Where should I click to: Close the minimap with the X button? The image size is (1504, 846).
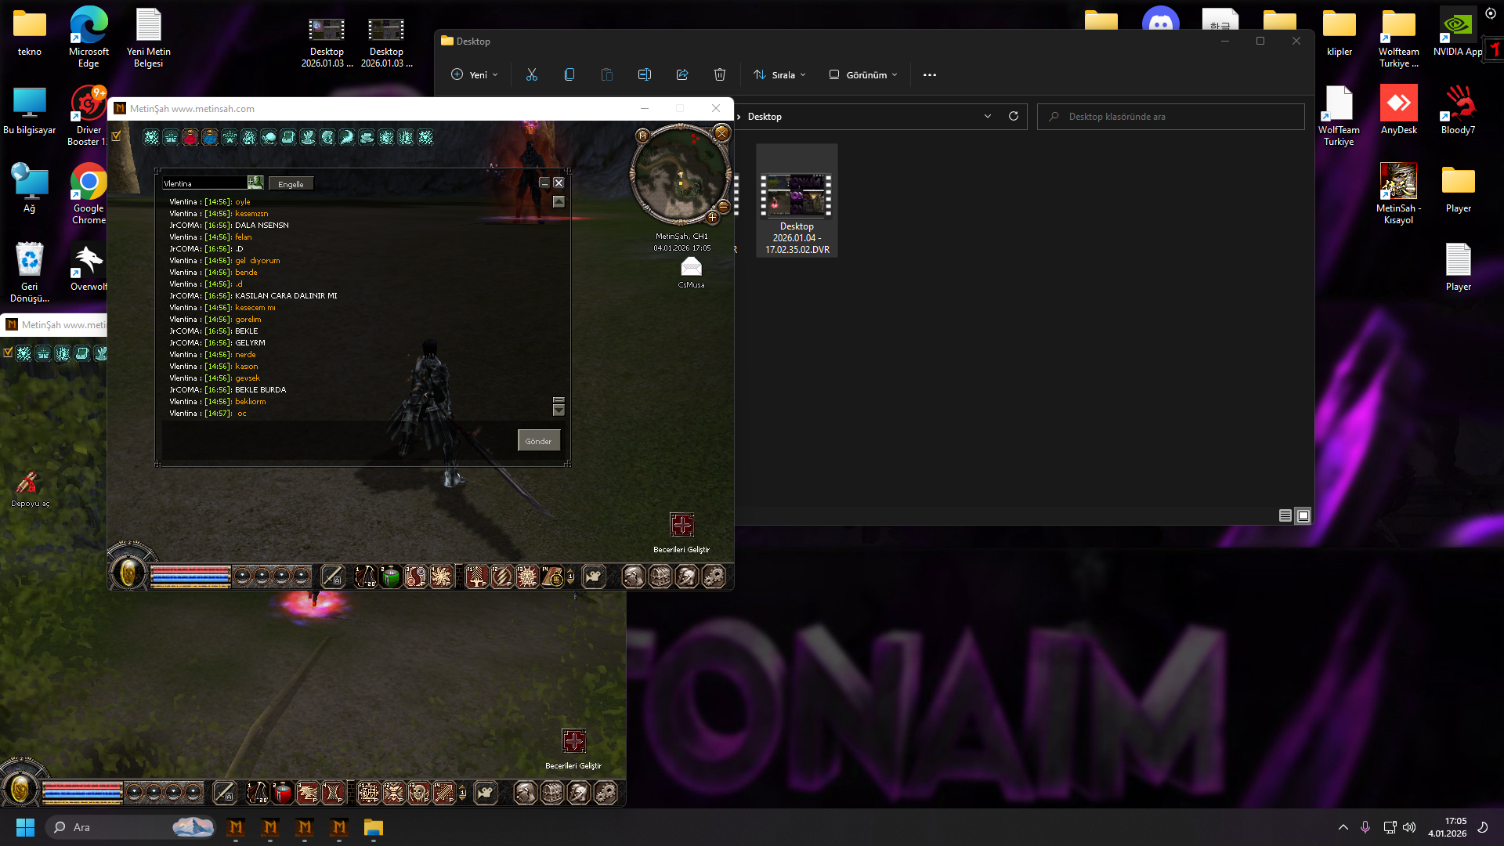(721, 133)
